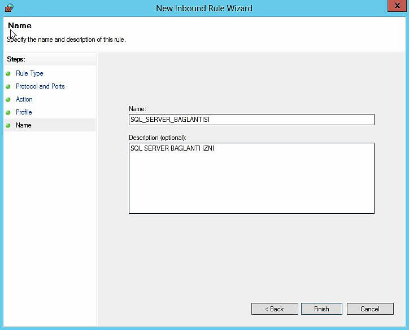409x330 pixels.
Task: Select the Profile step in sidebar
Action: [24, 112]
